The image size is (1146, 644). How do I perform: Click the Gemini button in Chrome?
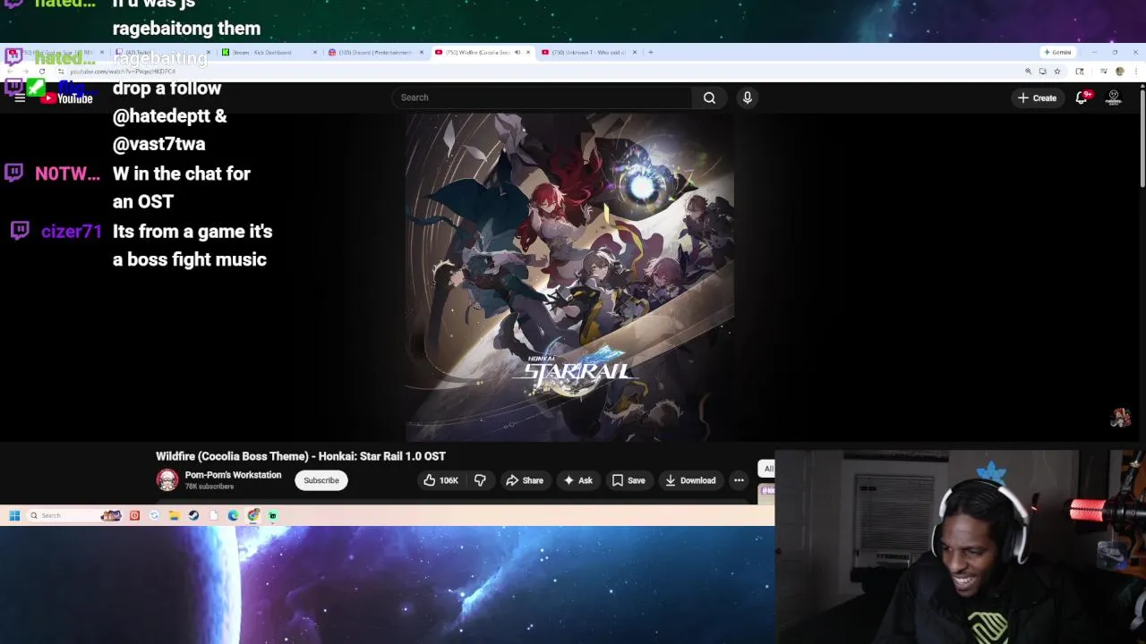(x=1057, y=52)
